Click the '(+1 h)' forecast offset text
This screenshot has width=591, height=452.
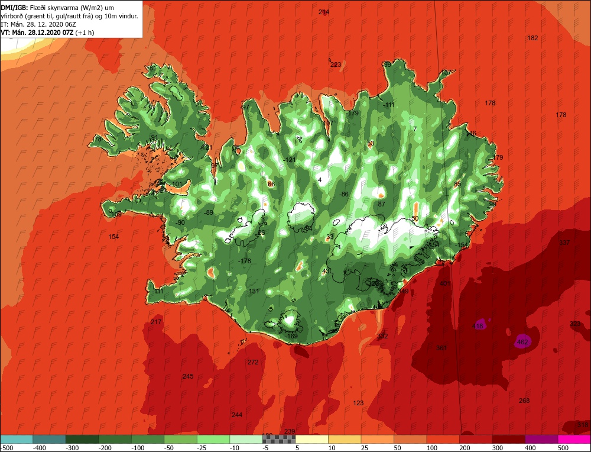85,33
